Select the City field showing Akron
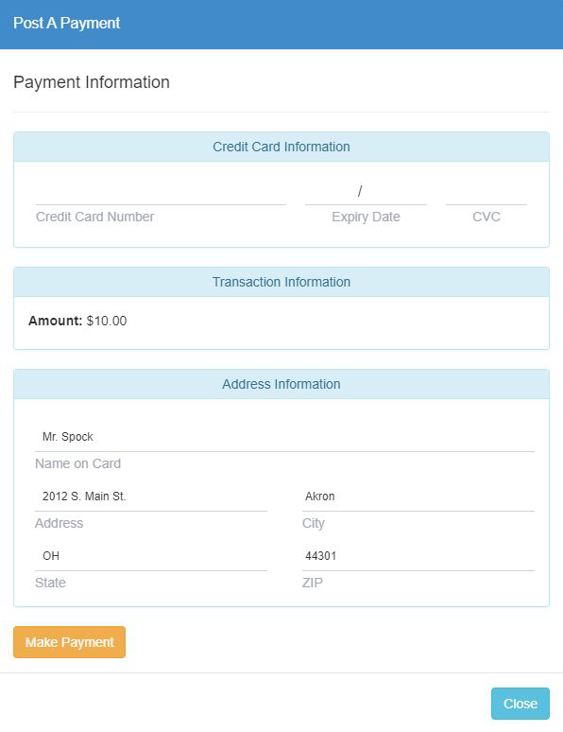Screen dimensions: 563x732 pos(418,497)
